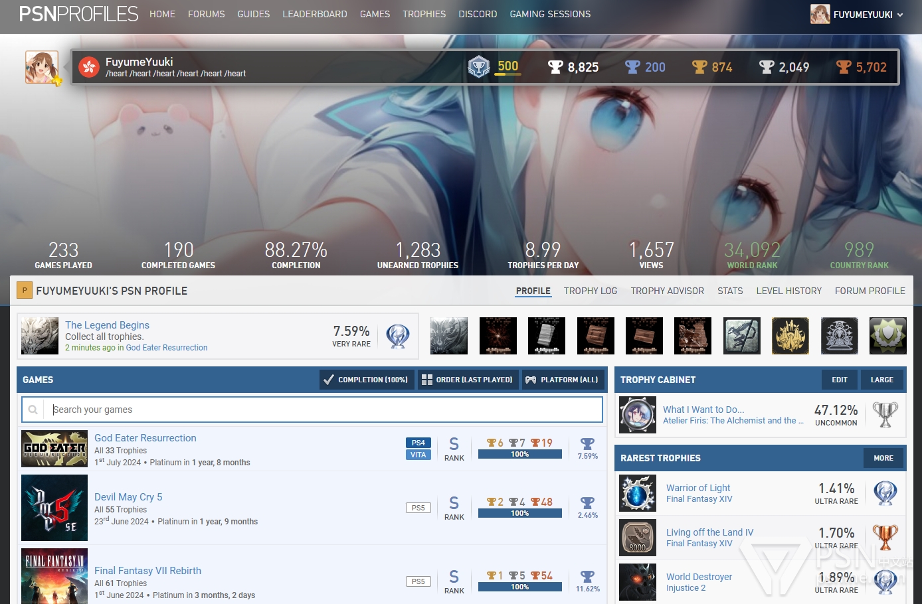Click the level 500 badge icon
The image size is (922, 604).
(x=478, y=67)
